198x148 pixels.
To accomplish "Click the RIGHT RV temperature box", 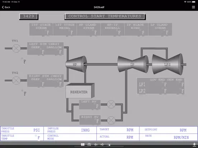I will 90,120.
